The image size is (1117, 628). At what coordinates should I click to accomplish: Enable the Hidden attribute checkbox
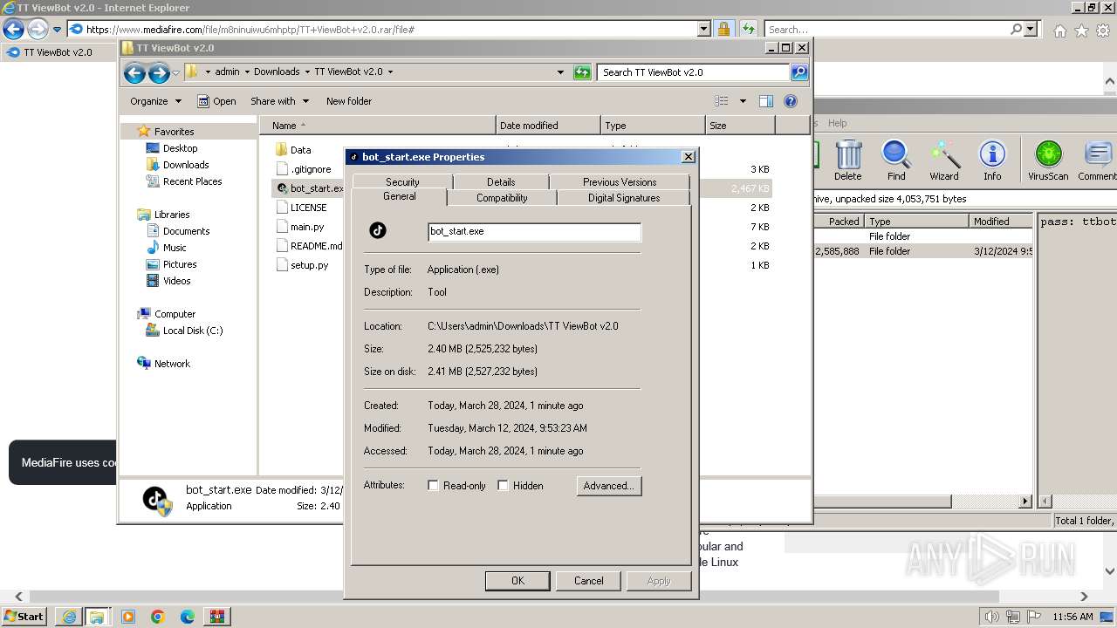[503, 486]
